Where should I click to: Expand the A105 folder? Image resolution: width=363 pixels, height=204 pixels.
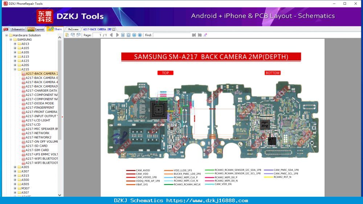tap(15, 48)
